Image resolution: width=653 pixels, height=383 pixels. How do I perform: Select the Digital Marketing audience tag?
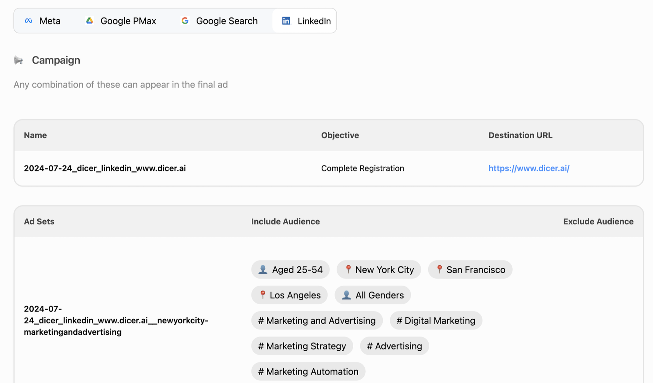[x=436, y=321]
